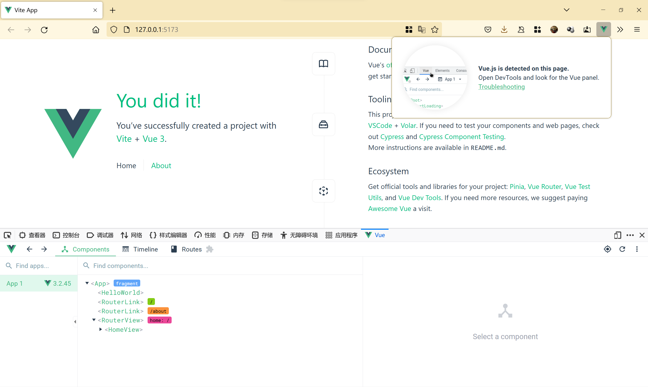Close the developer tools panel
This screenshot has height=387, width=648.
tap(642, 235)
